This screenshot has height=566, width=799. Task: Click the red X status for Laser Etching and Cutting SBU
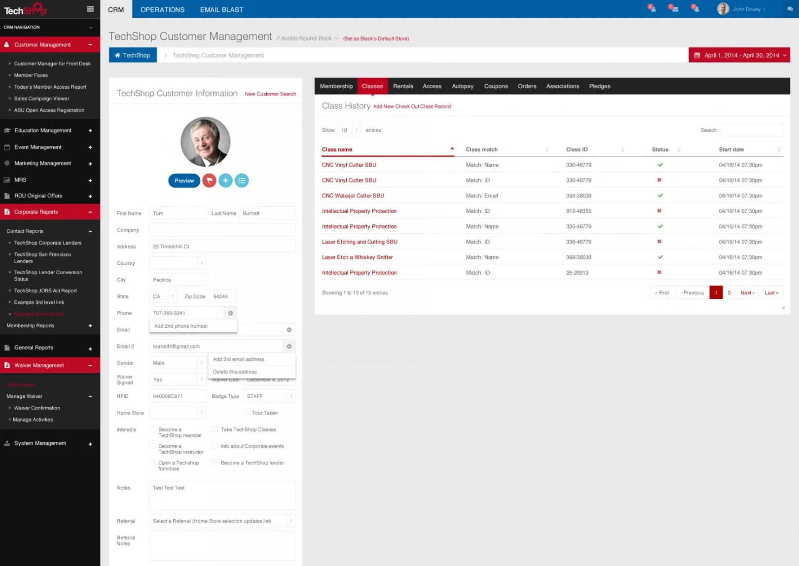click(659, 242)
